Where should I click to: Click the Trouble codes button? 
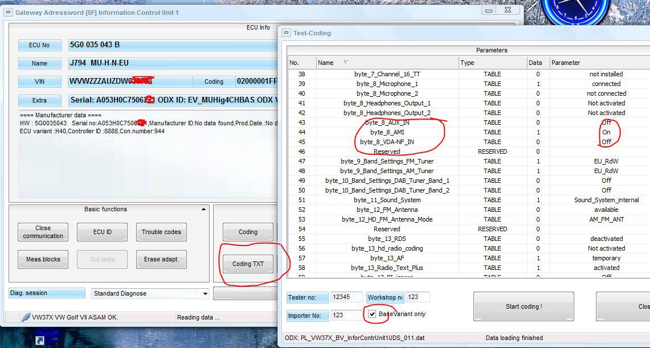(161, 232)
